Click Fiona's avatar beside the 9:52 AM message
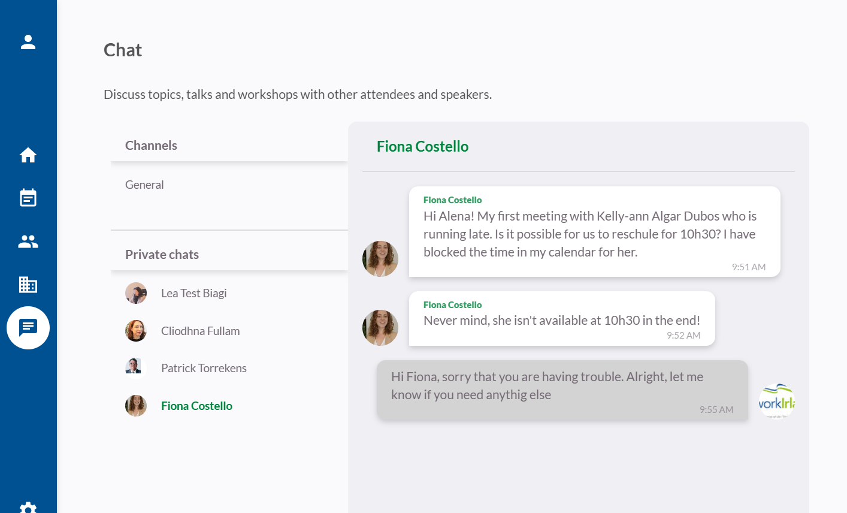 click(x=380, y=328)
